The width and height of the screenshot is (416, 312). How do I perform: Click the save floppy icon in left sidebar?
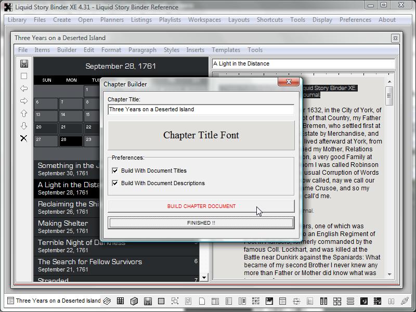point(24,63)
